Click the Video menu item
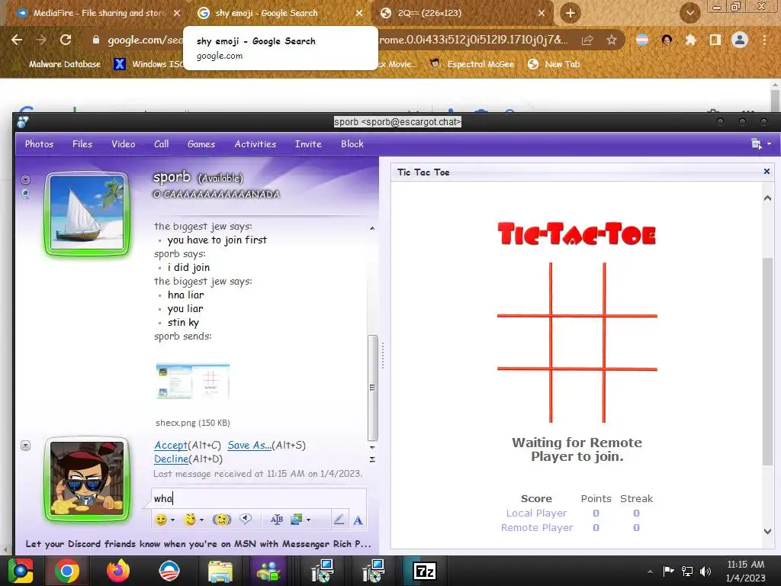The height and width of the screenshot is (586, 781). pyautogui.click(x=123, y=144)
